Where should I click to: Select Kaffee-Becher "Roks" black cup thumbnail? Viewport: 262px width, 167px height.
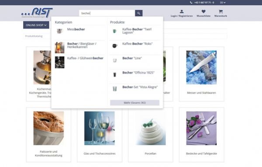pos(114,45)
